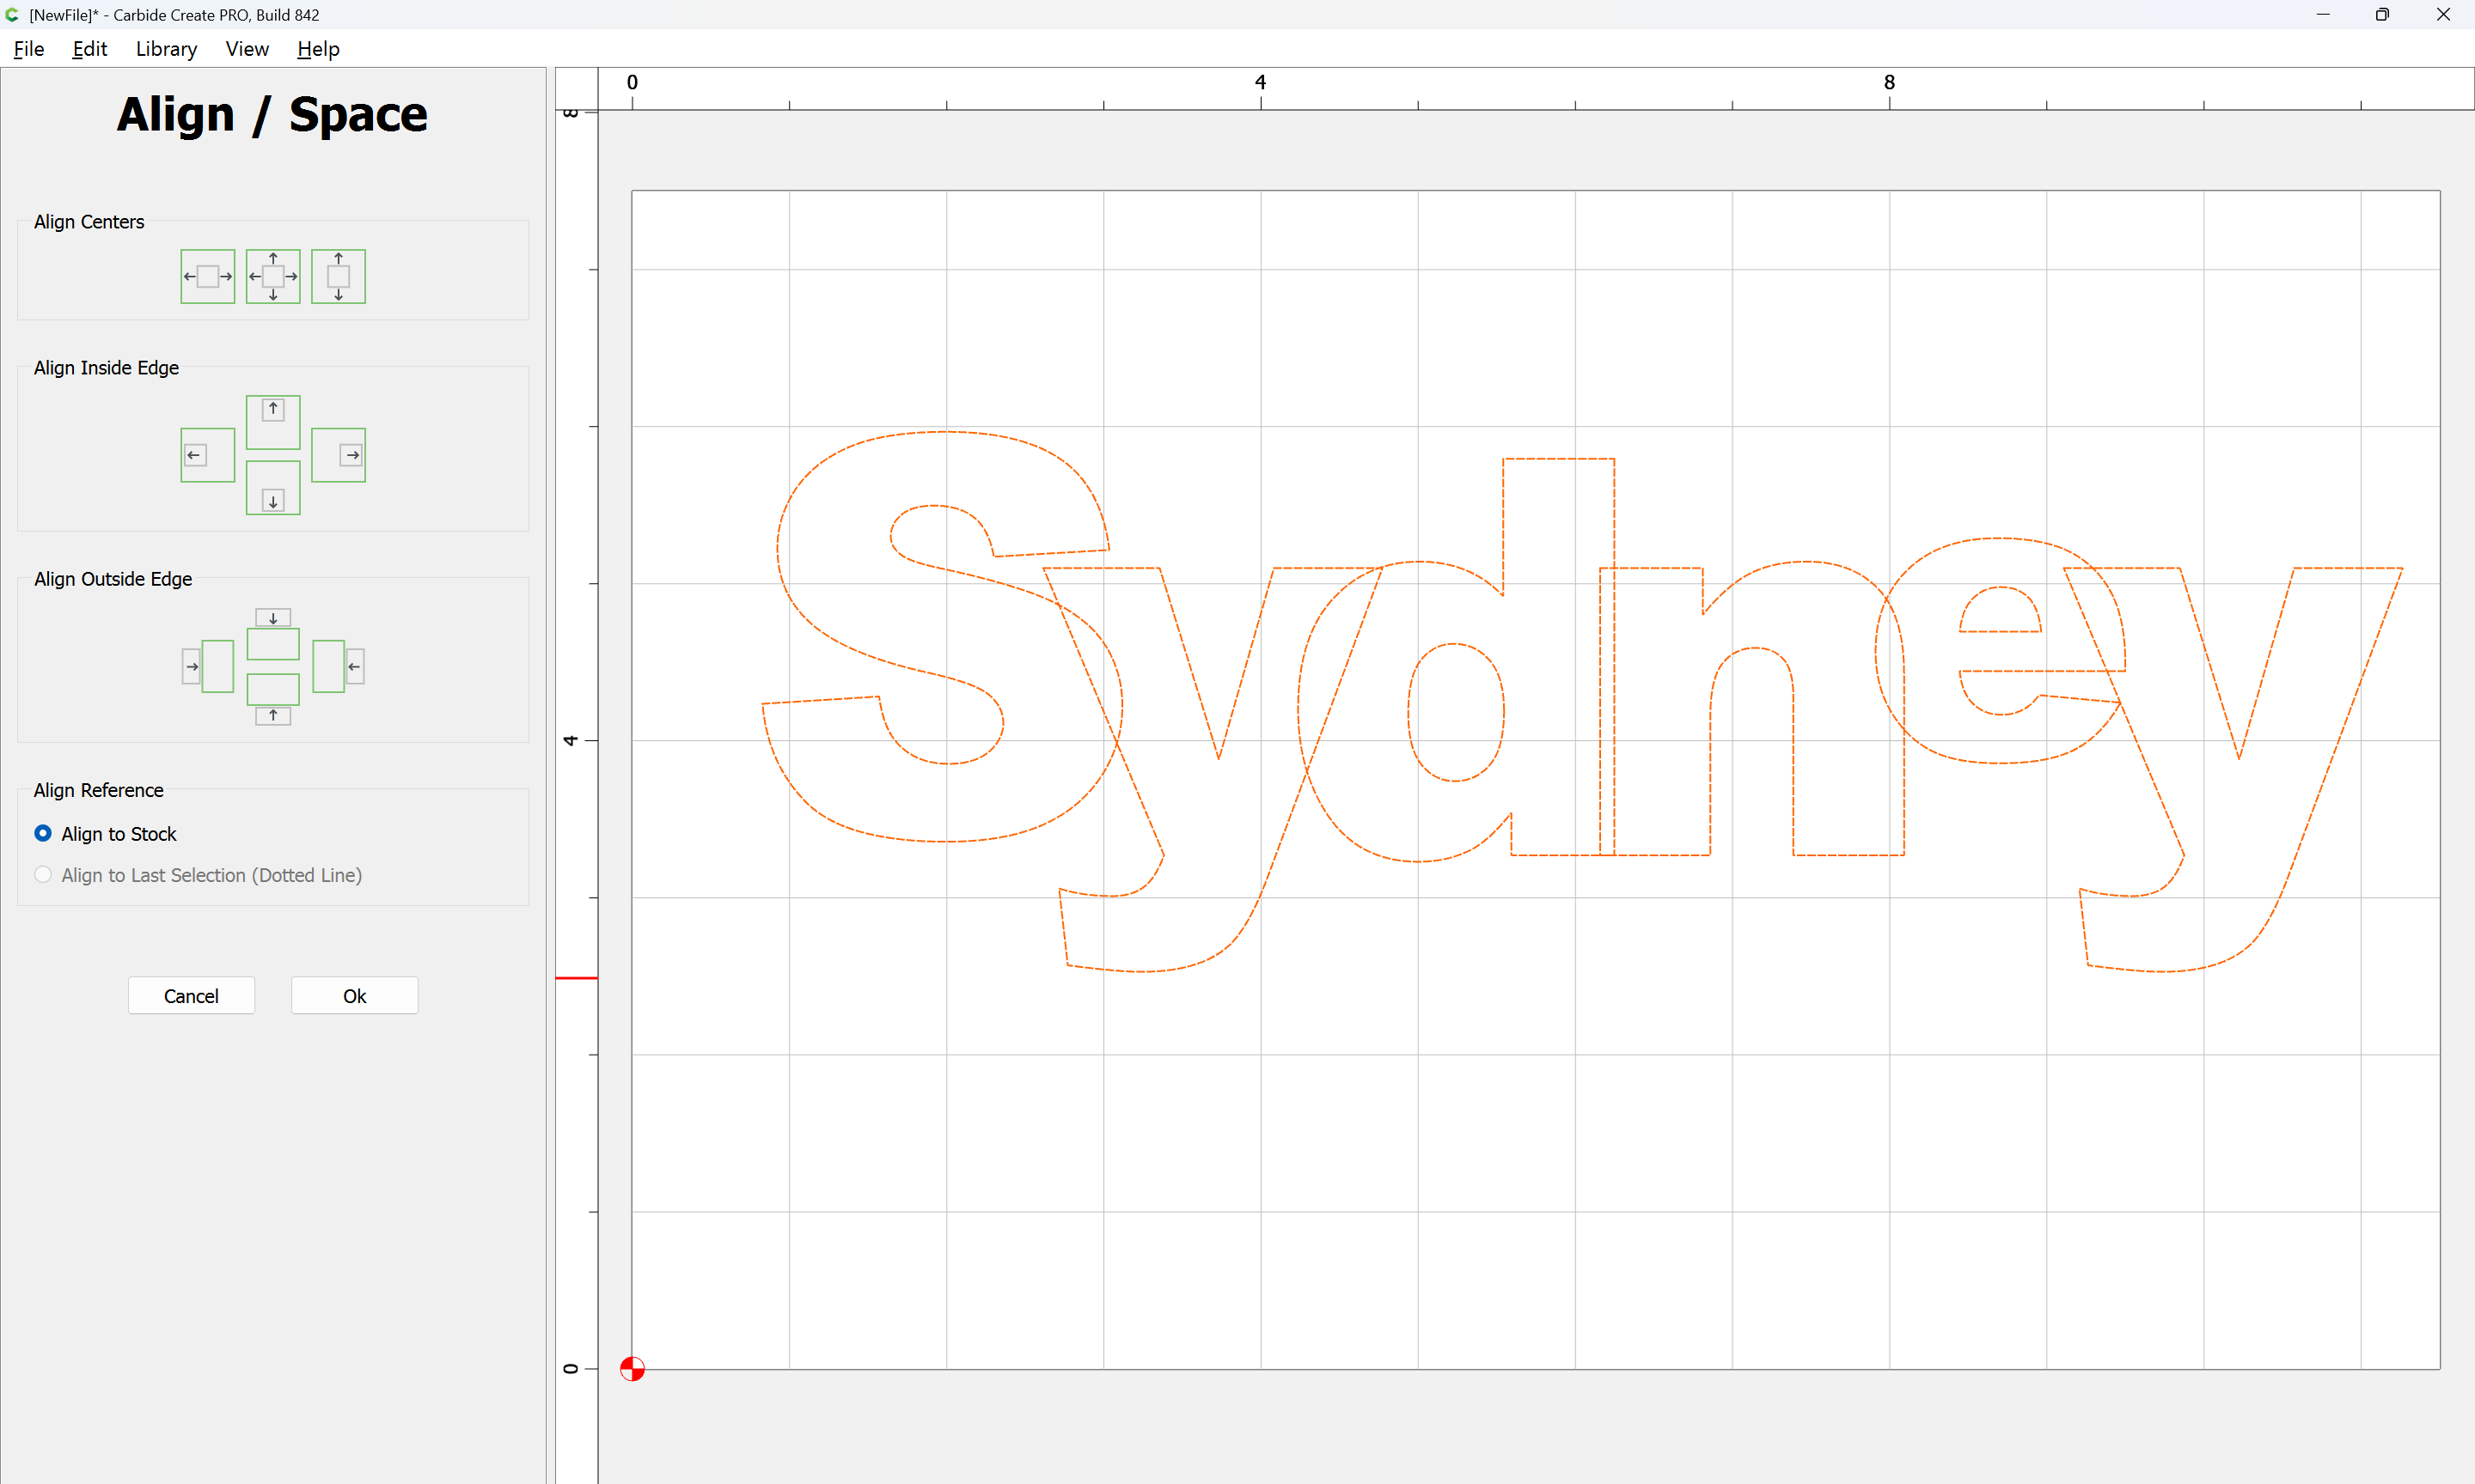Click the red origin marker on canvas
The width and height of the screenshot is (2475, 1484).
[632, 1368]
